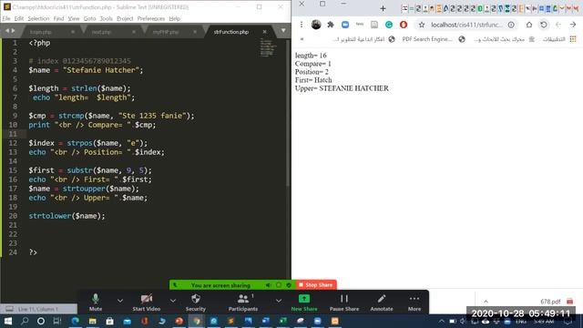Start Video in Zoom toolbar
The image size is (583, 328).
146,302
